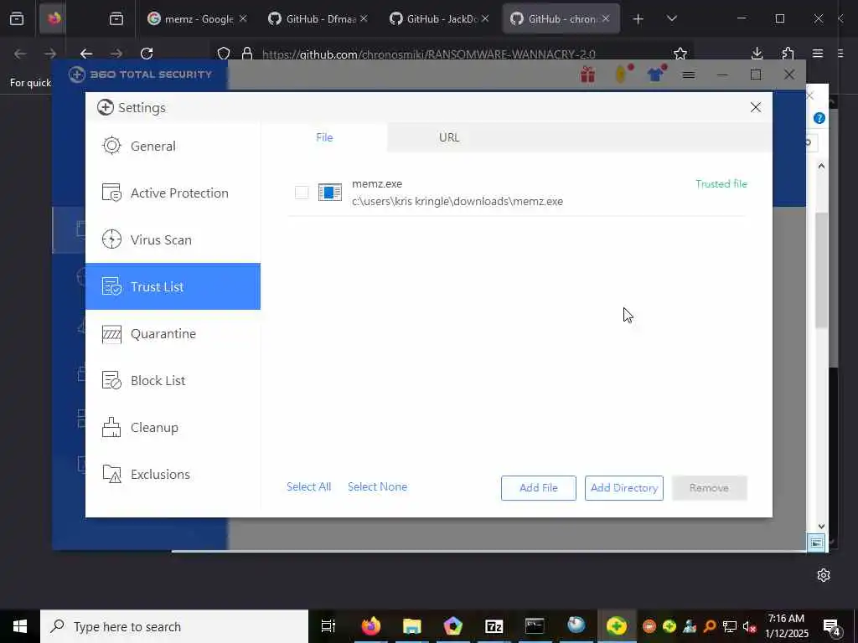
Task: Click the muted volume tray icon
Action: coord(749,626)
